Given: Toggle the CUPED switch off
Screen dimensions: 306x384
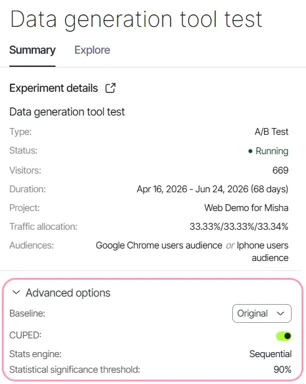Looking at the screenshot, I should coord(284,336).
